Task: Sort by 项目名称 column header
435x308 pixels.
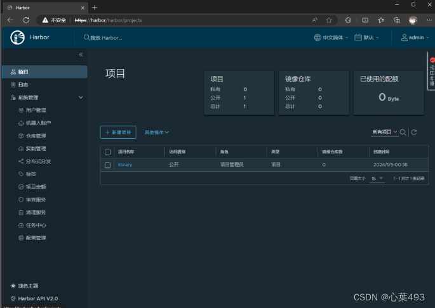Action: click(x=126, y=152)
